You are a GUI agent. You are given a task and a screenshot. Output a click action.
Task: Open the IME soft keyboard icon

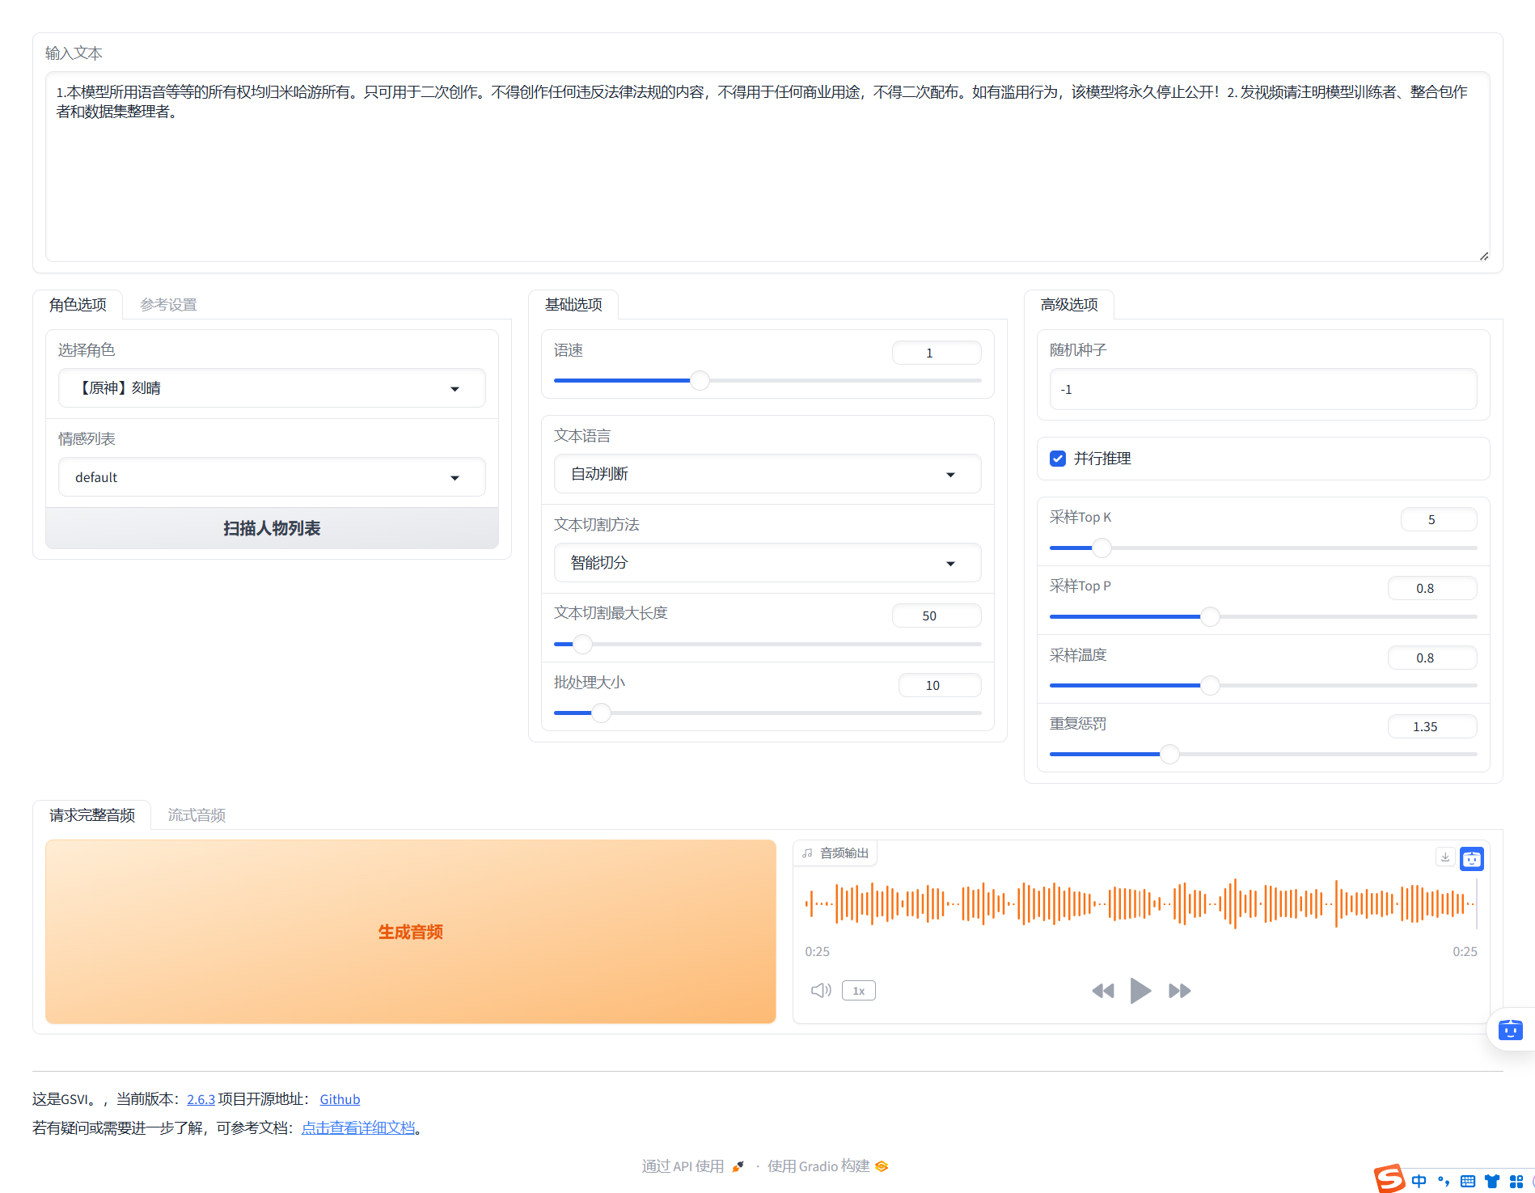pos(1468,1181)
